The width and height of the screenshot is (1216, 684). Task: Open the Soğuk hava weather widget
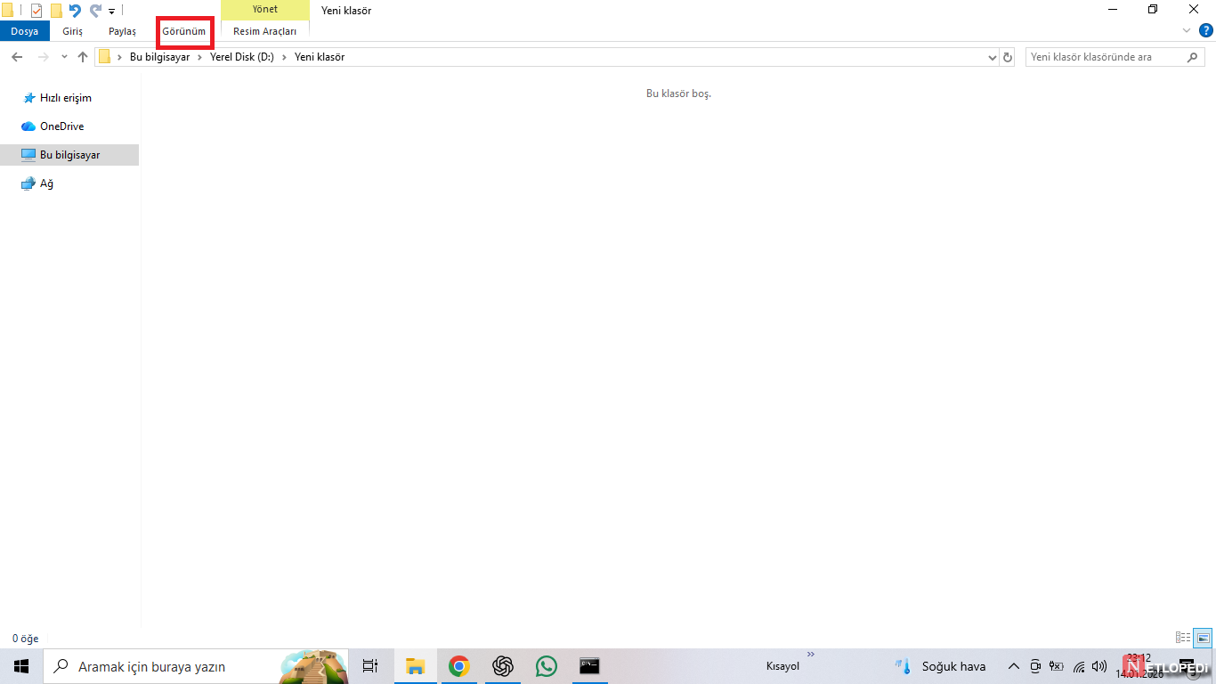coord(941,666)
